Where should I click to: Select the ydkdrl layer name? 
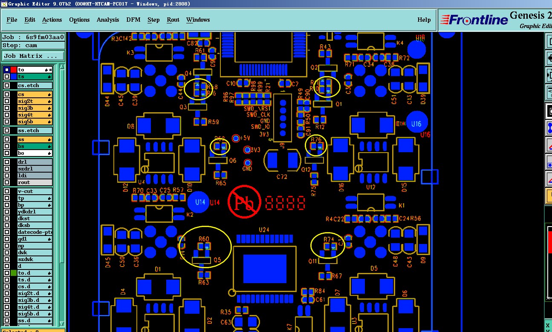click(x=35, y=212)
